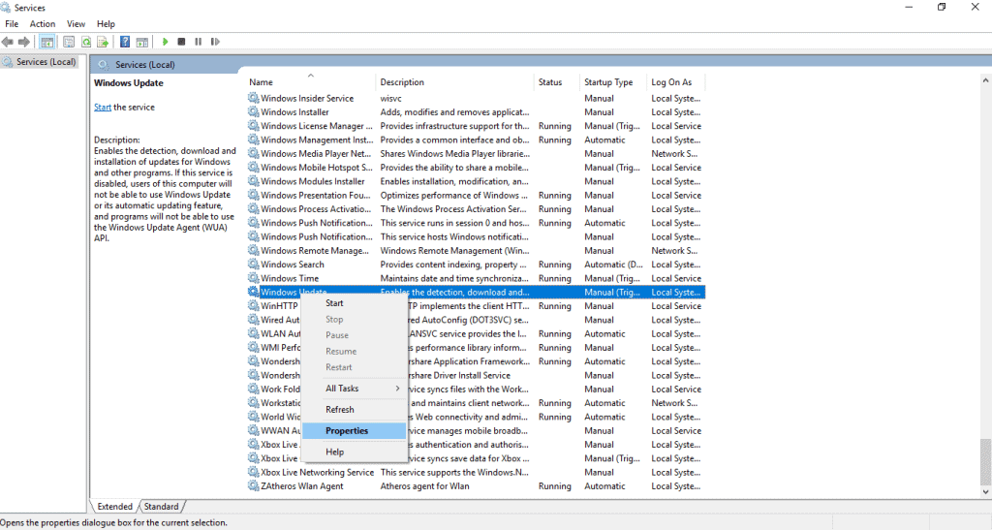
Task: Click 'Automatic (D...' startup type for Windows Search
Action: coord(613,265)
